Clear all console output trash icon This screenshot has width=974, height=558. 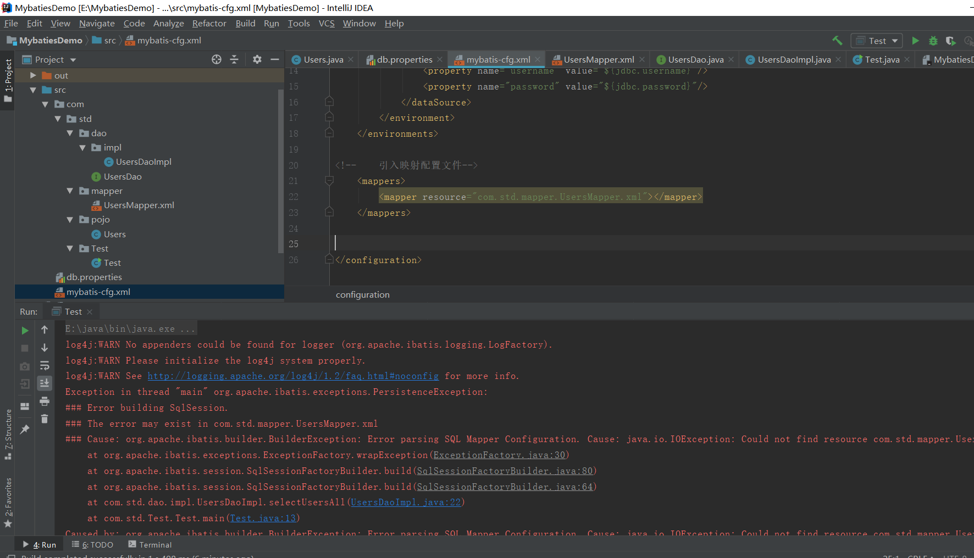coord(45,418)
